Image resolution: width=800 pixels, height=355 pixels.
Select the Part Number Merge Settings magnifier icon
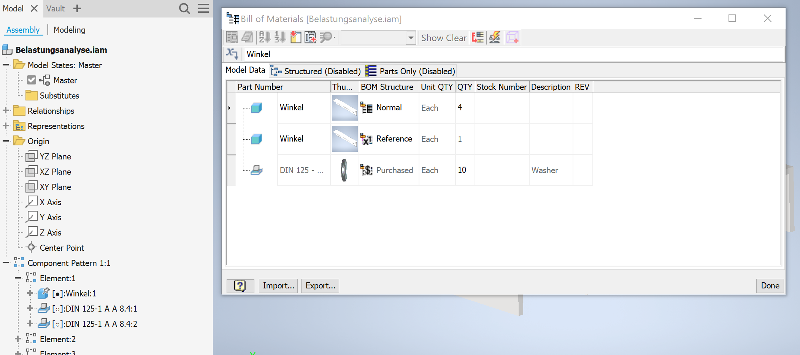326,37
